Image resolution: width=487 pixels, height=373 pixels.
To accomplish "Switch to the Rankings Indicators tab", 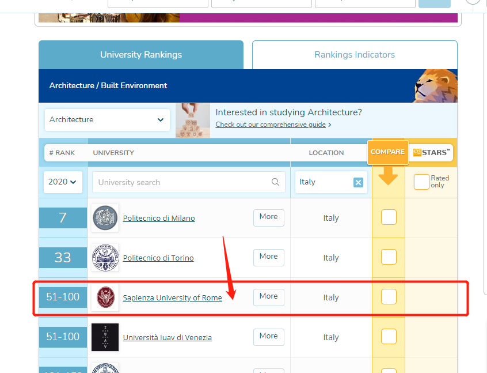I will tap(355, 55).
